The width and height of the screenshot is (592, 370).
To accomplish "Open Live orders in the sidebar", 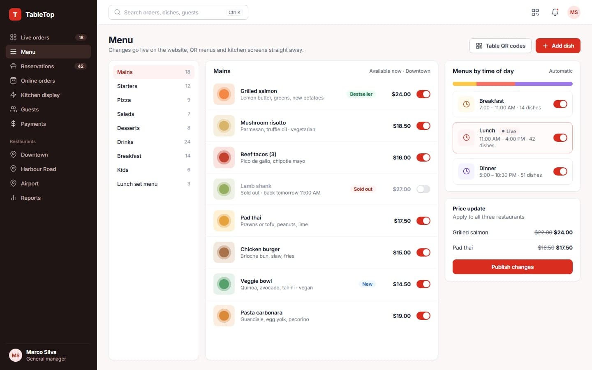I will pos(48,37).
